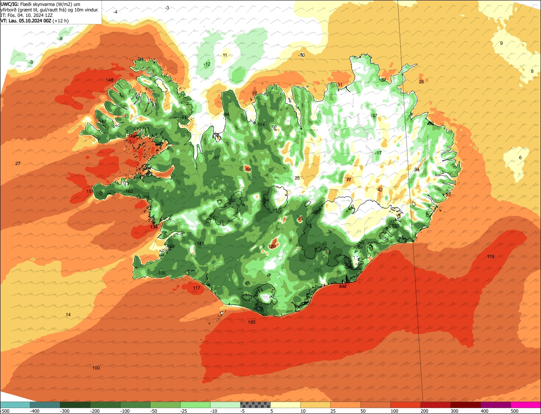Click the map value '134' in the western bay
The width and height of the screenshot is (541, 414).
[x=154, y=227]
